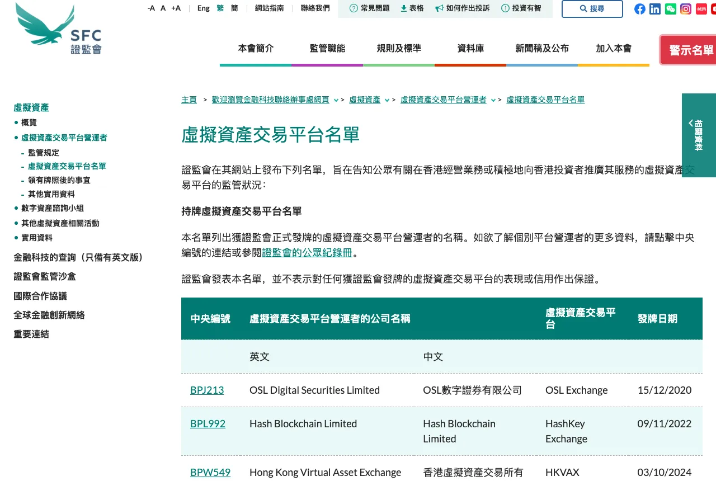The width and height of the screenshot is (716, 481).
Task: Click the red 警示名單 button
Action: (x=689, y=50)
